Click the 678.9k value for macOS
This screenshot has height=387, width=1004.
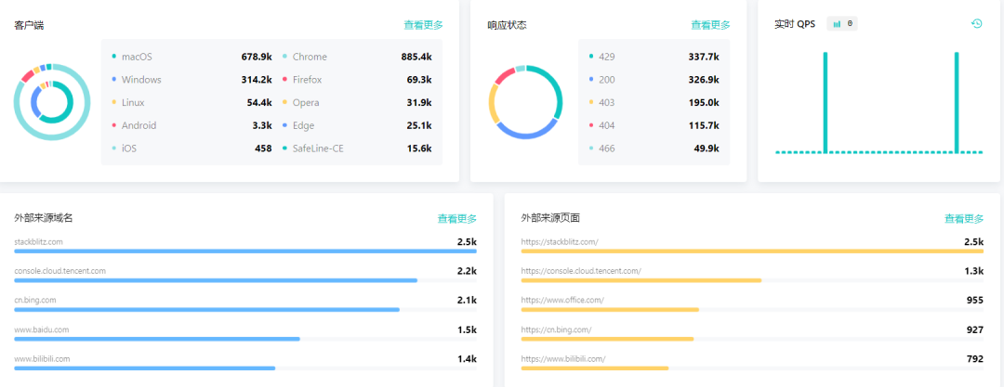point(257,57)
